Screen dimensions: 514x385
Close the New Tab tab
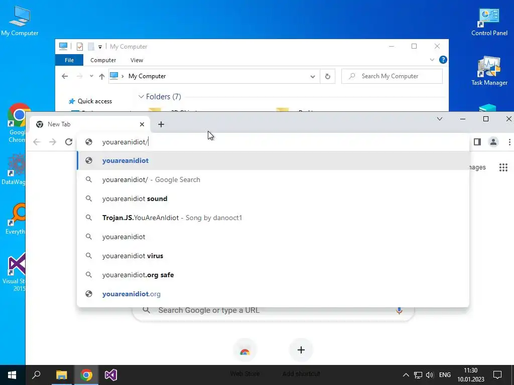(x=142, y=124)
